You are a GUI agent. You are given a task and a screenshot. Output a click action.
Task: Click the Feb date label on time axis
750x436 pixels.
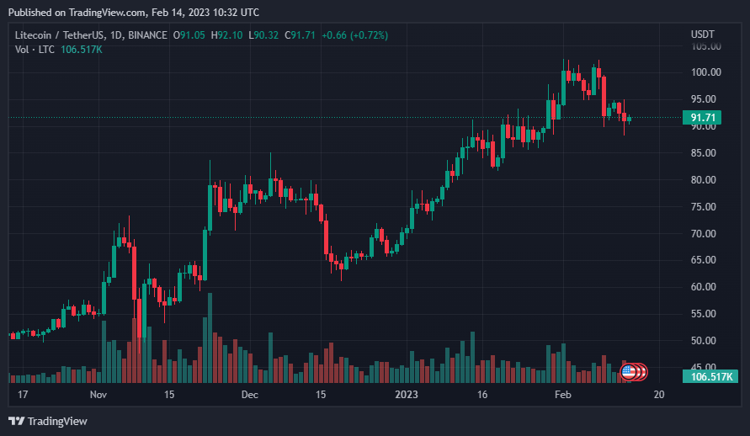[562, 395]
